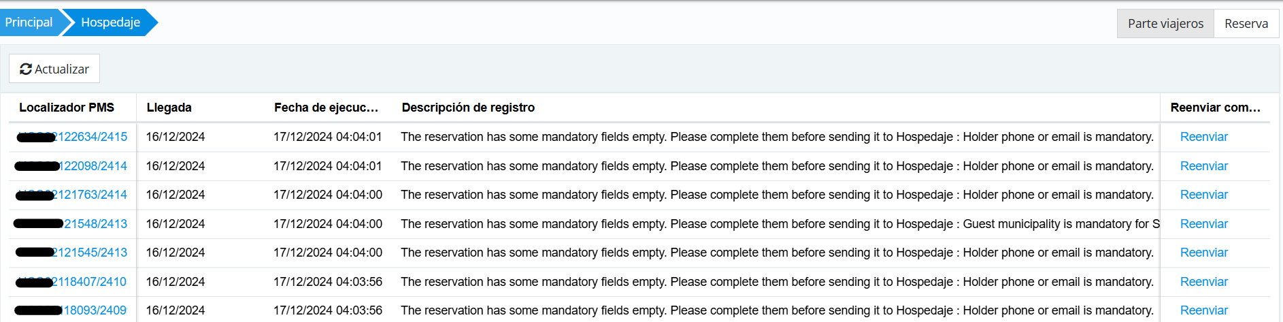Resend the reservation ending 18093/2409
1283x322 pixels.
(x=1203, y=310)
